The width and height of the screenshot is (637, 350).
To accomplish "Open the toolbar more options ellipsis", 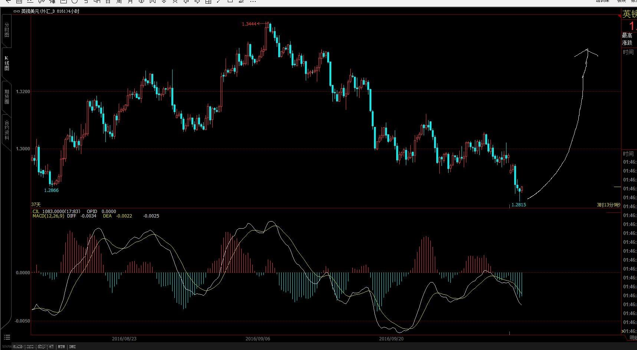I will click(x=253, y=1).
